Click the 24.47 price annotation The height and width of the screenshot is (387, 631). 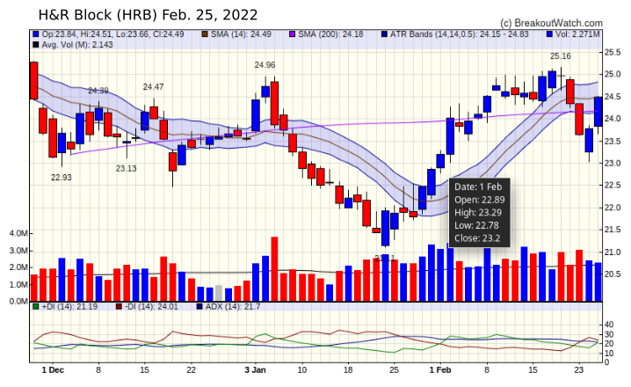tap(153, 87)
